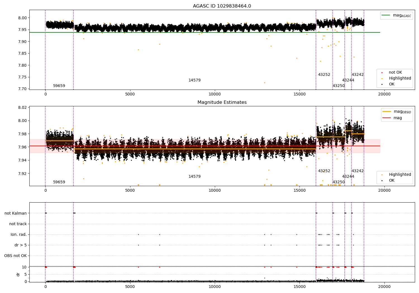Click the 7.85 y-axis tick of the top plot
This screenshot has height=293, width=419.
click(x=23, y=53)
